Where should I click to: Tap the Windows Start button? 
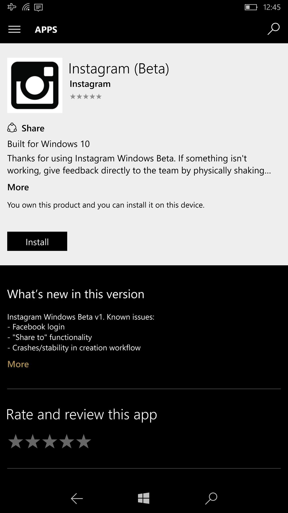(144, 498)
